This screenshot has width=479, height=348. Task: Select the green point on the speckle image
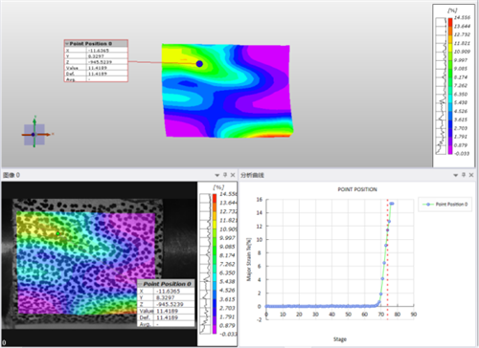(x=57, y=233)
